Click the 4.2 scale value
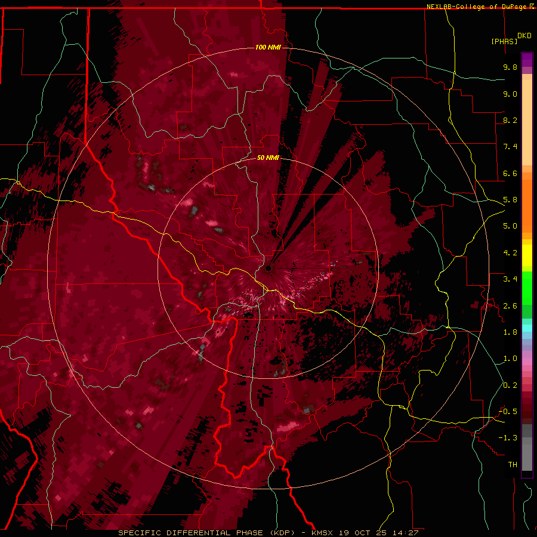 pyautogui.click(x=510, y=253)
